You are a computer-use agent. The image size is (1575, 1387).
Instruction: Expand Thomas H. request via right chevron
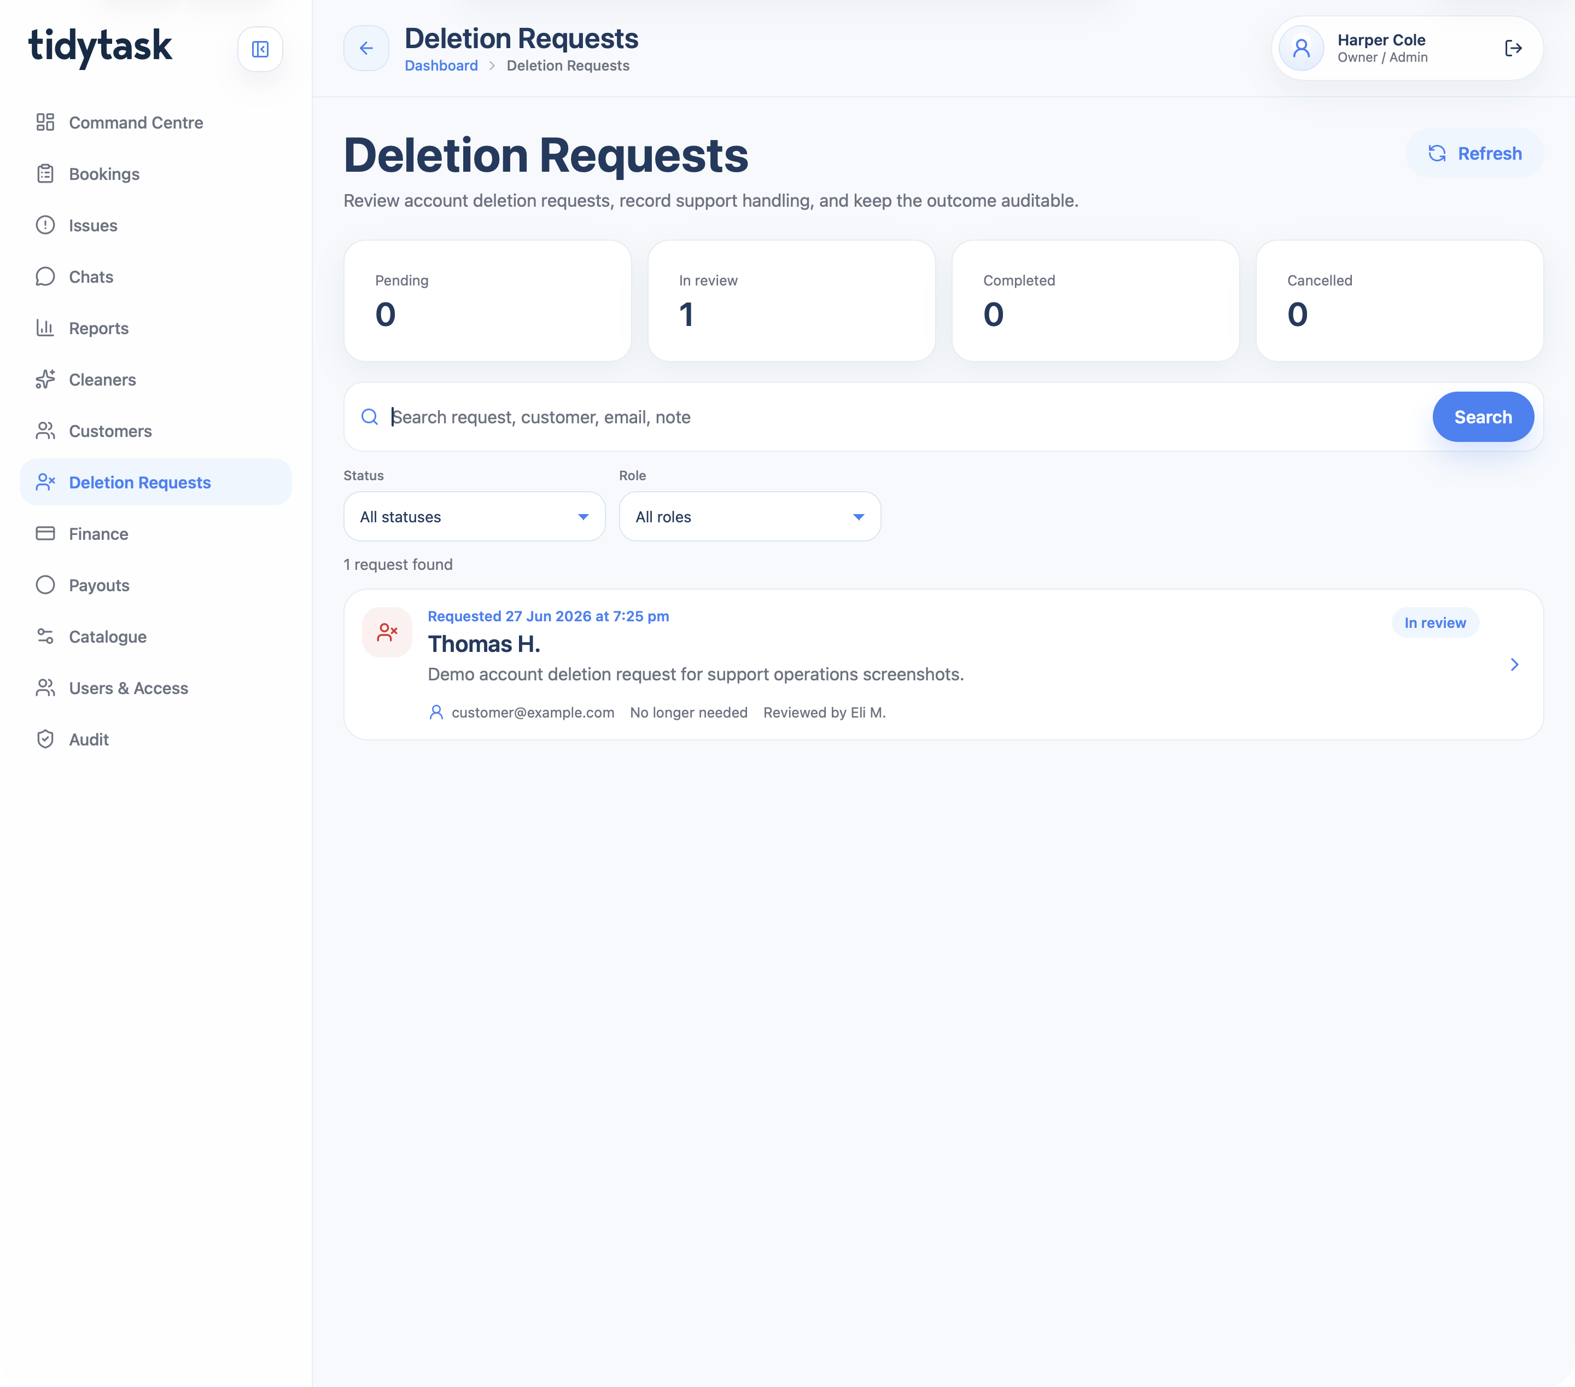(1514, 664)
